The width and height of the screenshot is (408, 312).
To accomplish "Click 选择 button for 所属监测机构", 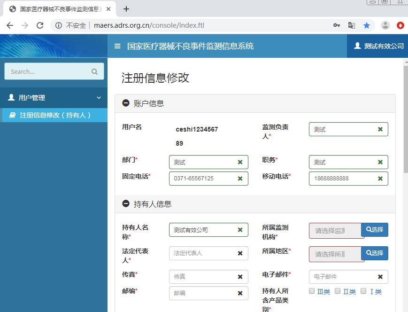I will [374, 230].
